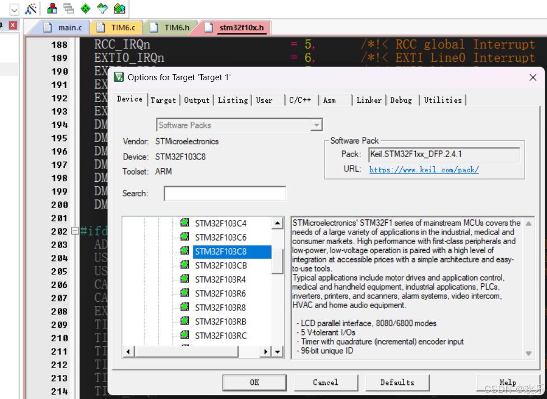Click the device list vertical scrollbar thumb
The image size is (547, 399).
point(277,262)
